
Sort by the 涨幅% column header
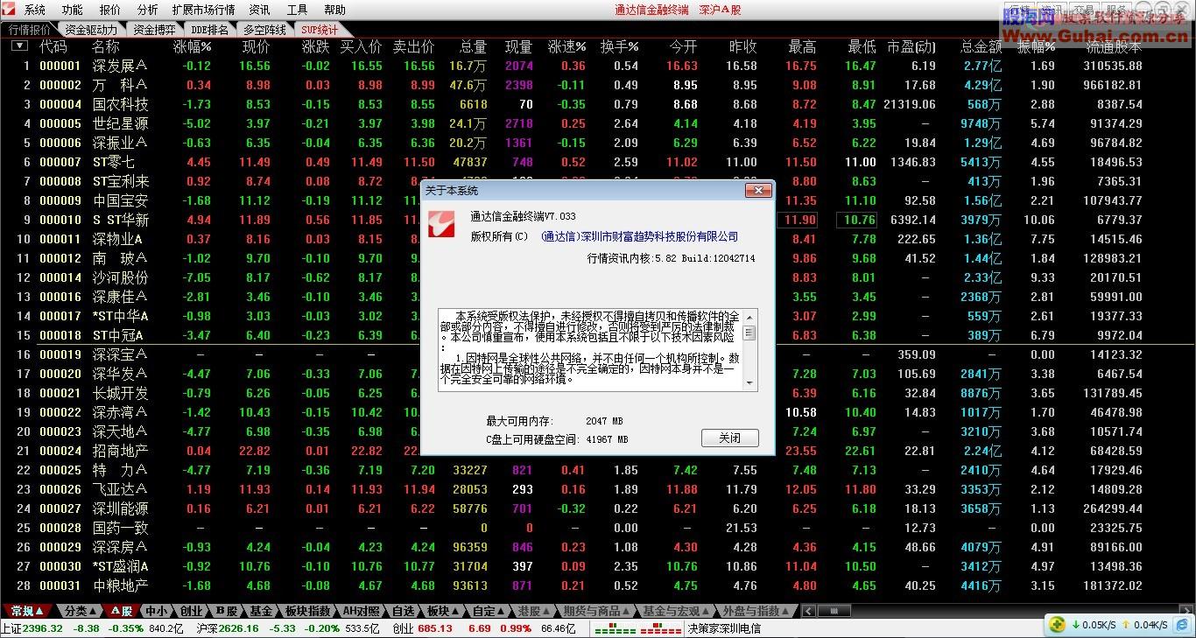[192, 46]
